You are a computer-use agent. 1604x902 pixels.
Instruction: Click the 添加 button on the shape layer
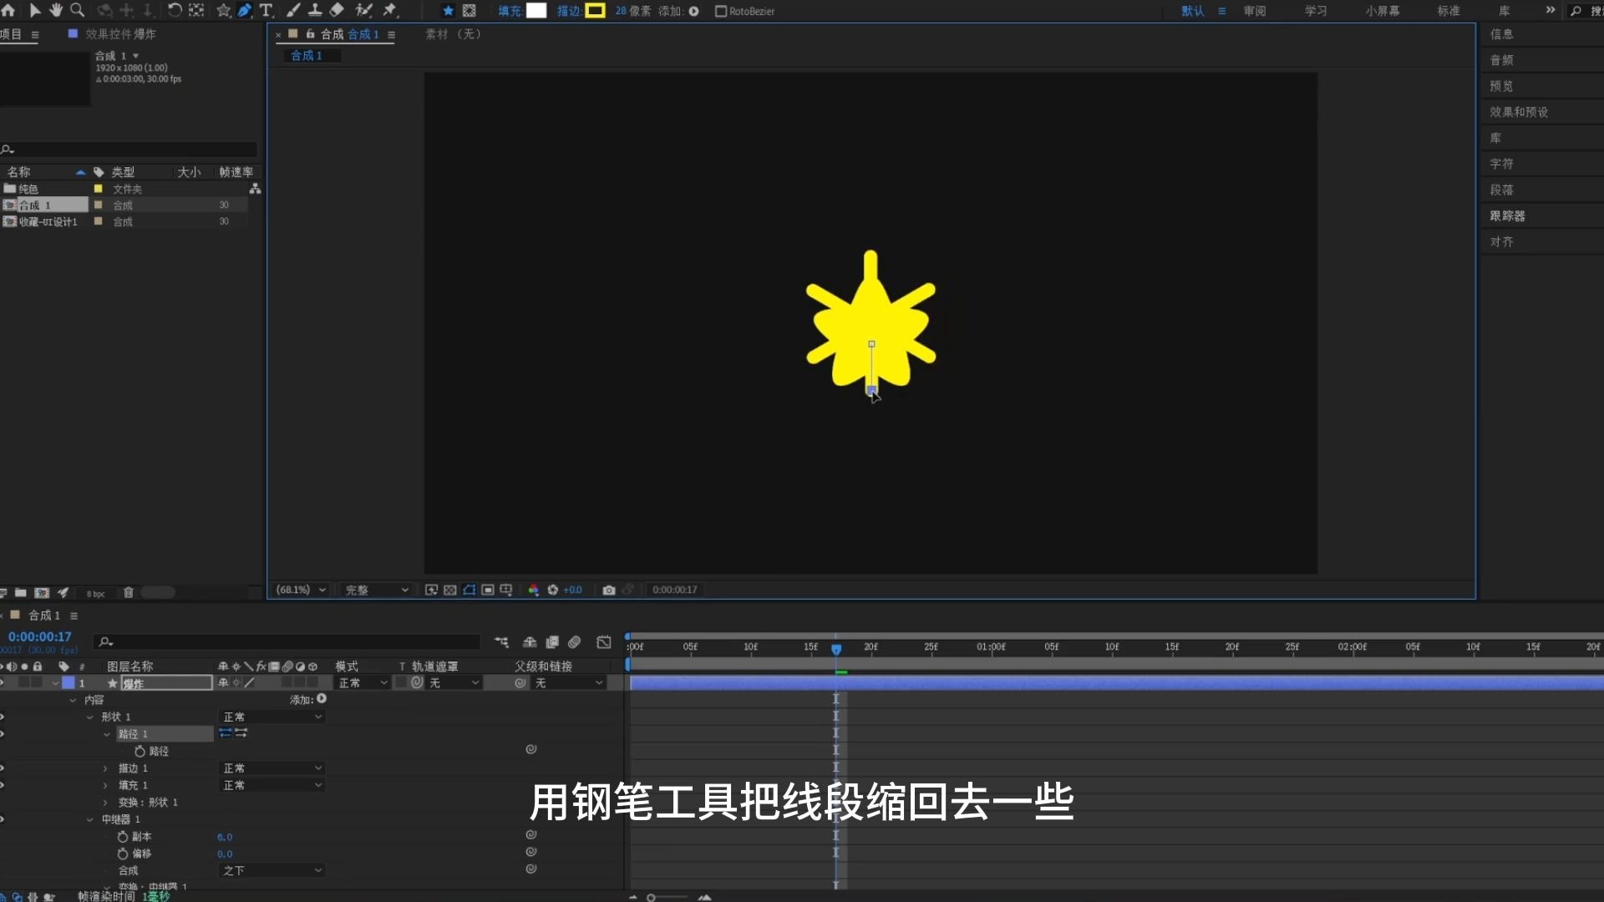pyautogui.click(x=321, y=700)
